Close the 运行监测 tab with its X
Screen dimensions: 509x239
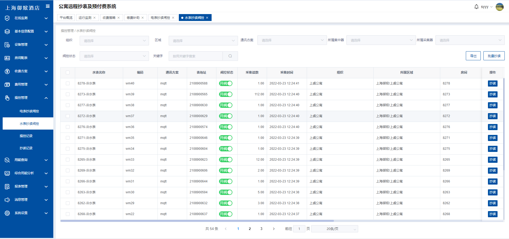pyautogui.click(x=94, y=18)
